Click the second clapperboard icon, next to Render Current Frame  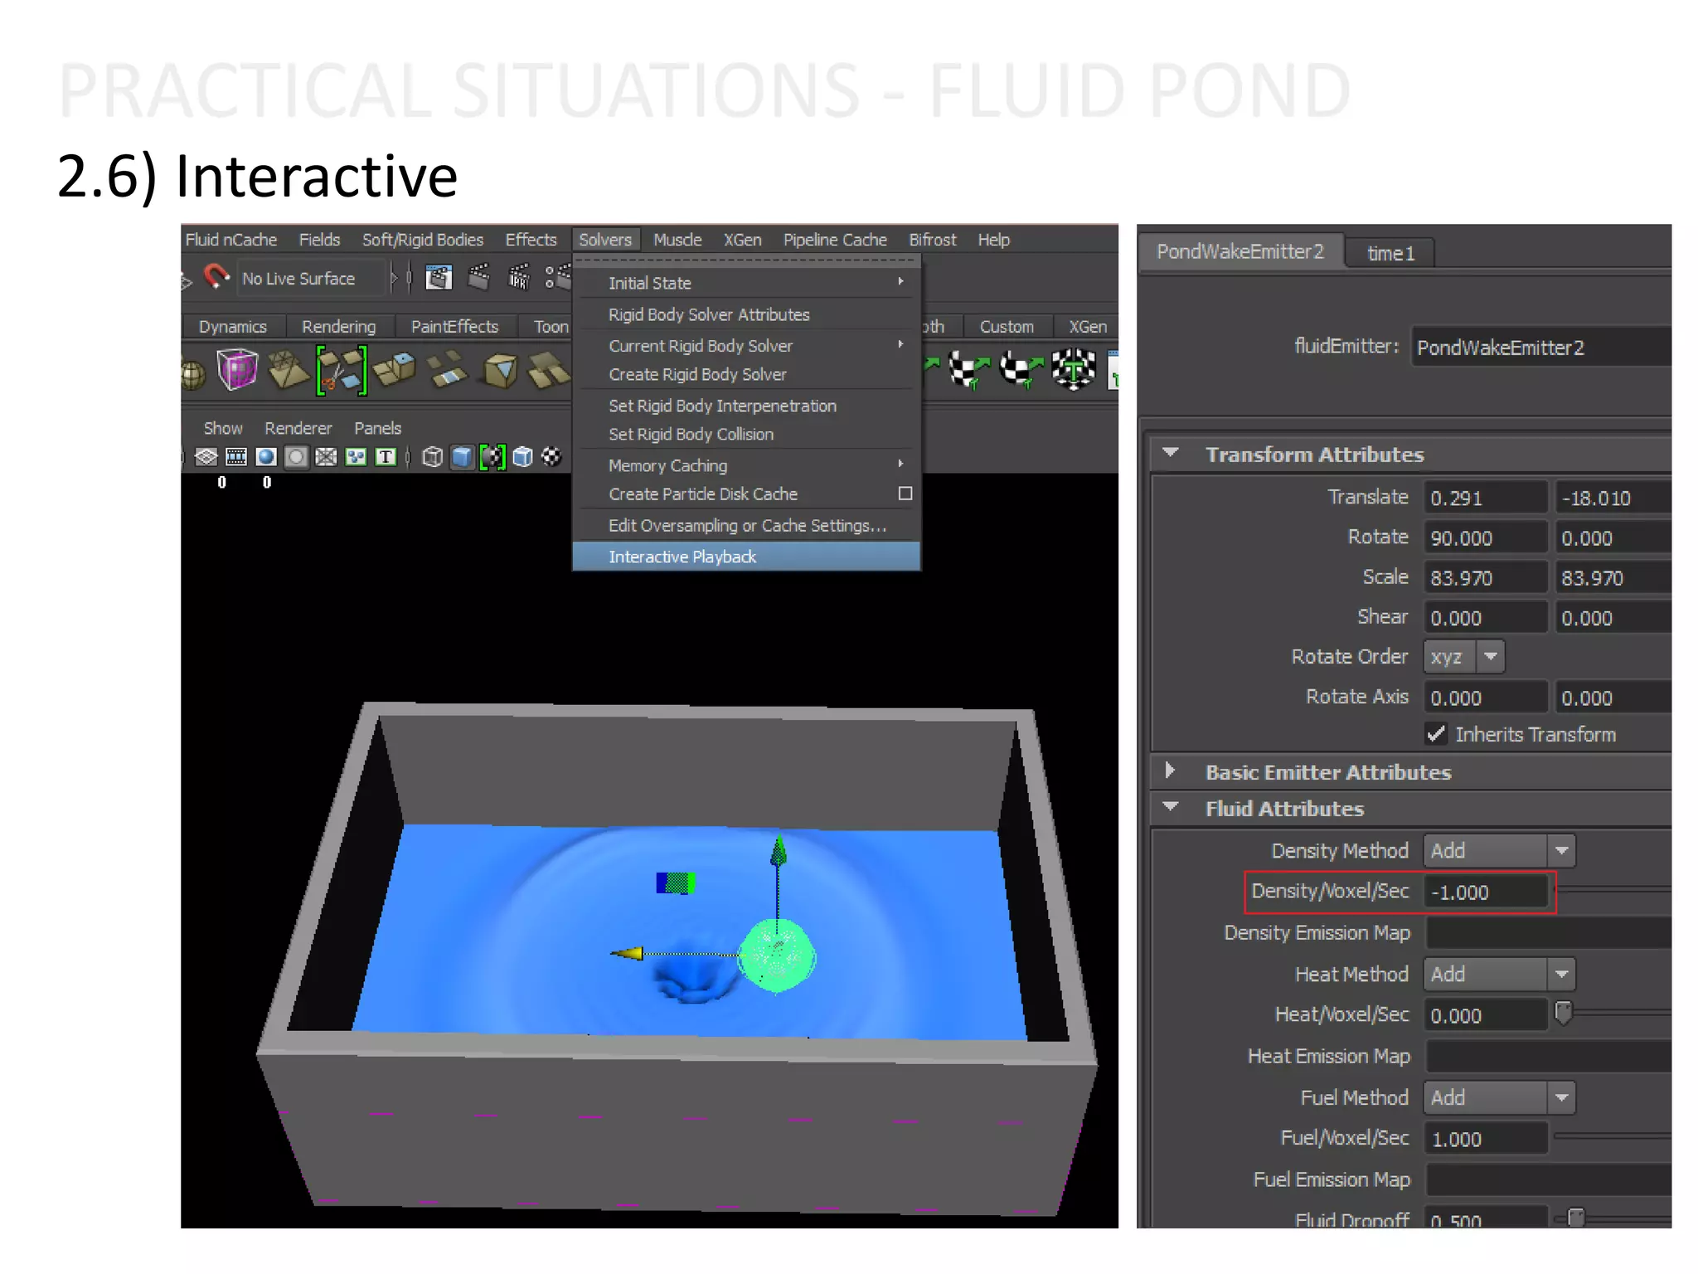point(479,277)
